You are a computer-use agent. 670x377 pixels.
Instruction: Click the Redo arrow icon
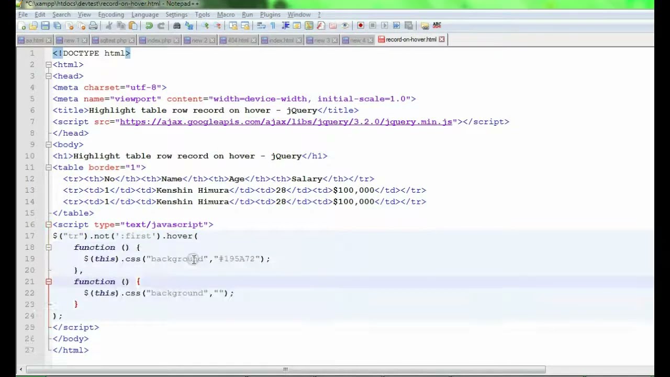tap(161, 26)
